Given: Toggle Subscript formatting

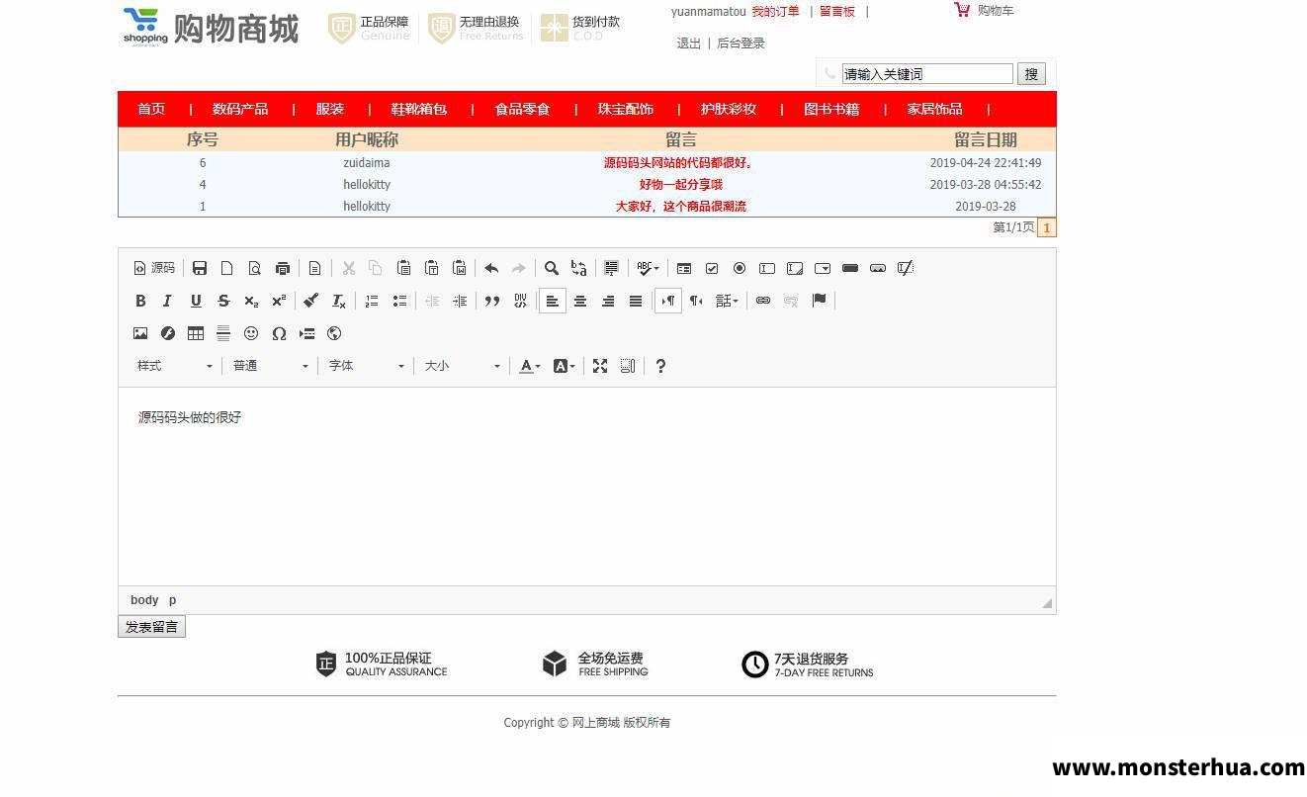Looking at the screenshot, I should coord(251,301).
